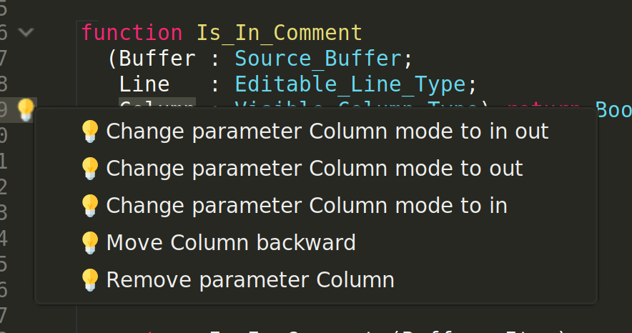
Task: Click the bulb icon beside mode to in entry
Action: coord(90,205)
